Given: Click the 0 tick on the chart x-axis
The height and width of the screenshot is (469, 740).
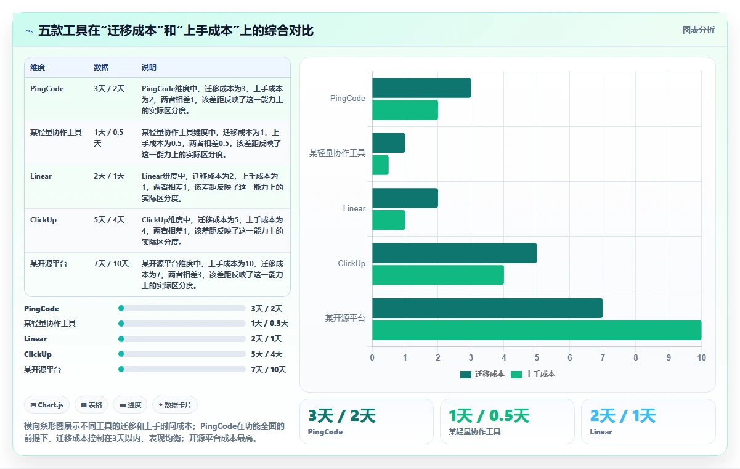Looking at the screenshot, I should click(372, 357).
